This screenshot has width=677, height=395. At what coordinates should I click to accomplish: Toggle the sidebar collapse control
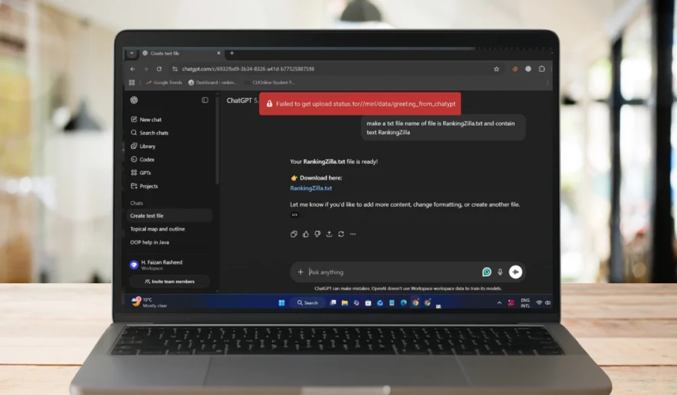pyautogui.click(x=205, y=100)
